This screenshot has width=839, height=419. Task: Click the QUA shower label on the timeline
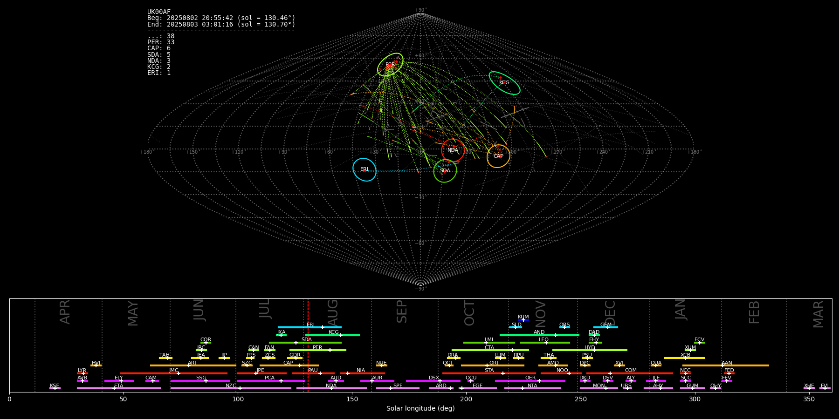pyautogui.click(x=656, y=363)
